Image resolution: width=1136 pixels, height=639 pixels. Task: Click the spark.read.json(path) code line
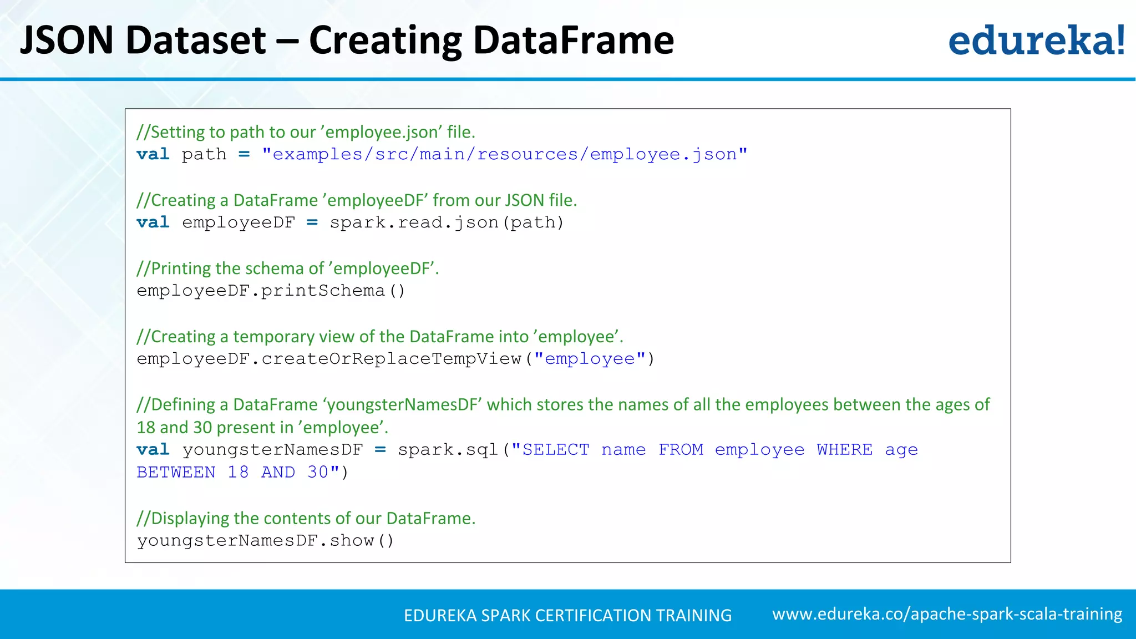coord(350,222)
